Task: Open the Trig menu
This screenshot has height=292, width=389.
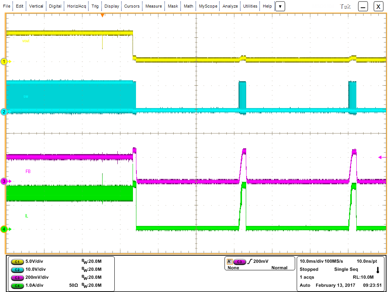Action: [x=95, y=6]
